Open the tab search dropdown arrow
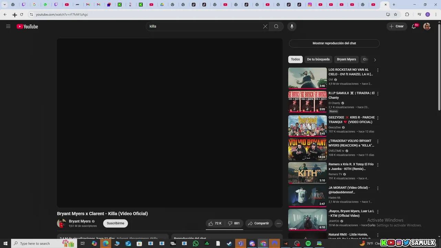This screenshot has width=441, height=248. [4, 5]
